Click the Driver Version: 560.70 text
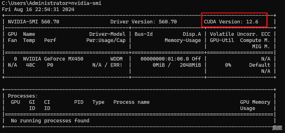This screenshot has height=133, width=285. pos(143,22)
